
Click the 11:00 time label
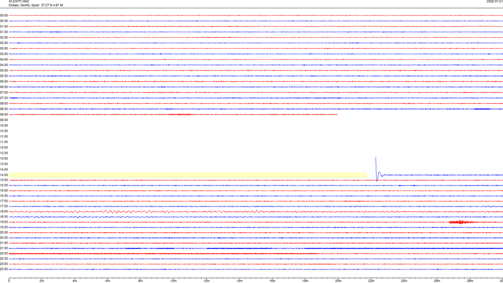[x=4, y=136]
